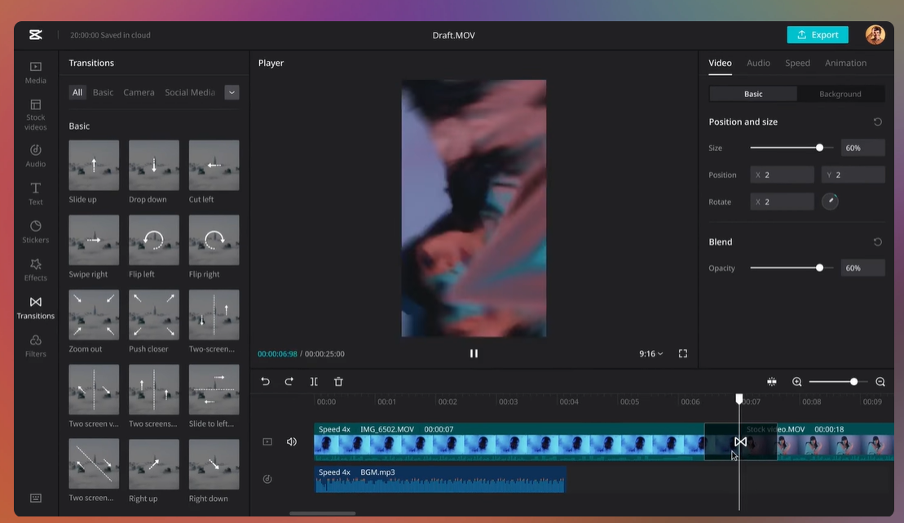This screenshot has height=523, width=904.
Task: Expand transitions category dropdown arrow
Action: [x=232, y=92]
